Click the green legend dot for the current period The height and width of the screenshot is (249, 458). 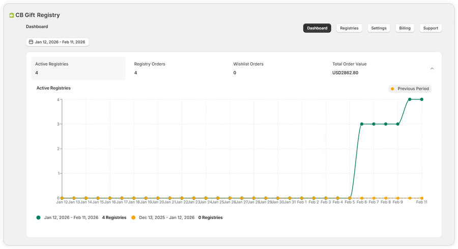38,218
